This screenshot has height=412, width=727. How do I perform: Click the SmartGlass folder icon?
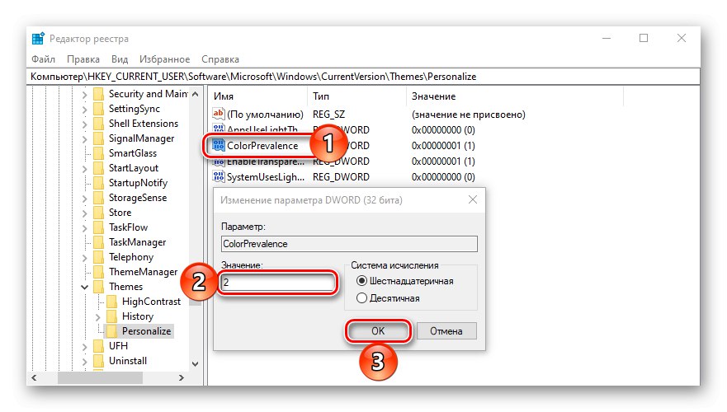98,153
